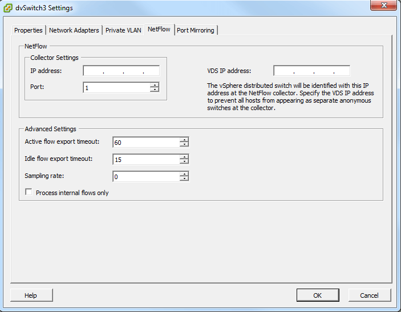401x312 pixels.
Task: Confirm settings with the OK button
Action: coord(318,295)
